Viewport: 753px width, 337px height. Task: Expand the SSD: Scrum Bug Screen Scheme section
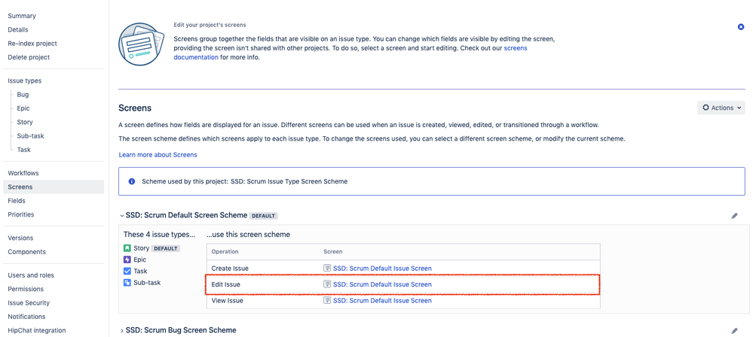click(121, 330)
